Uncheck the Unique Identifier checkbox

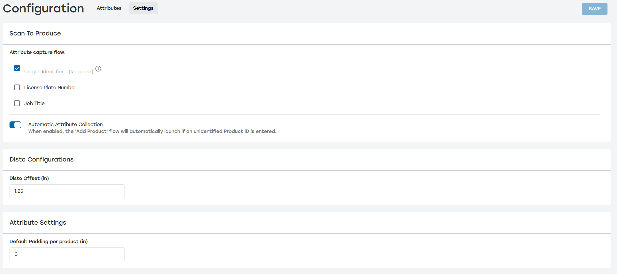[17, 68]
